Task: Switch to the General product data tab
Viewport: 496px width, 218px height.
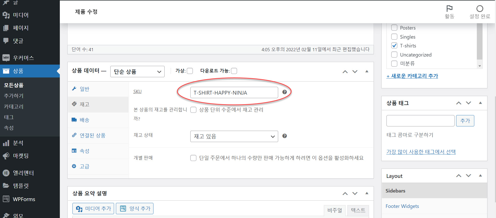Action: click(98, 89)
